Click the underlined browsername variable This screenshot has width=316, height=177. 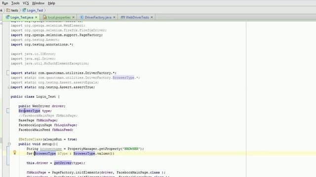click(x=51, y=149)
